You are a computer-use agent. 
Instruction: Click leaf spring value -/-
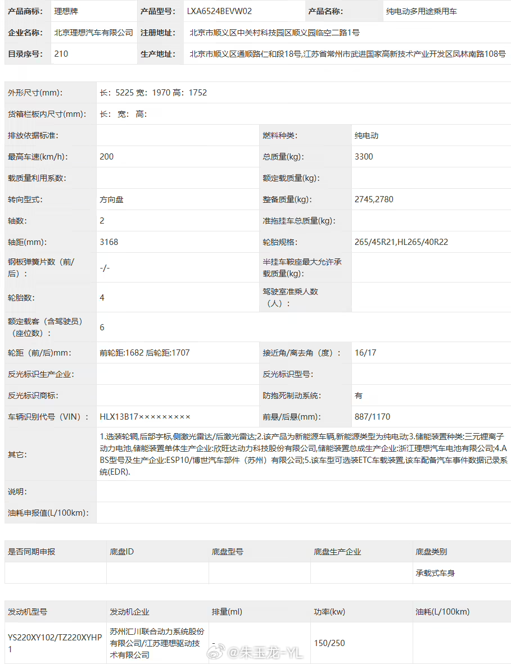[x=105, y=267]
